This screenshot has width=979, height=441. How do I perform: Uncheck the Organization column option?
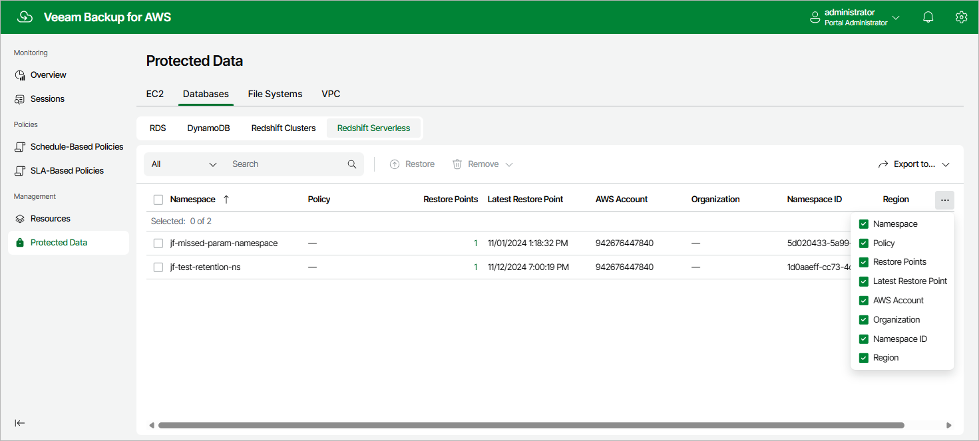pyautogui.click(x=864, y=320)
